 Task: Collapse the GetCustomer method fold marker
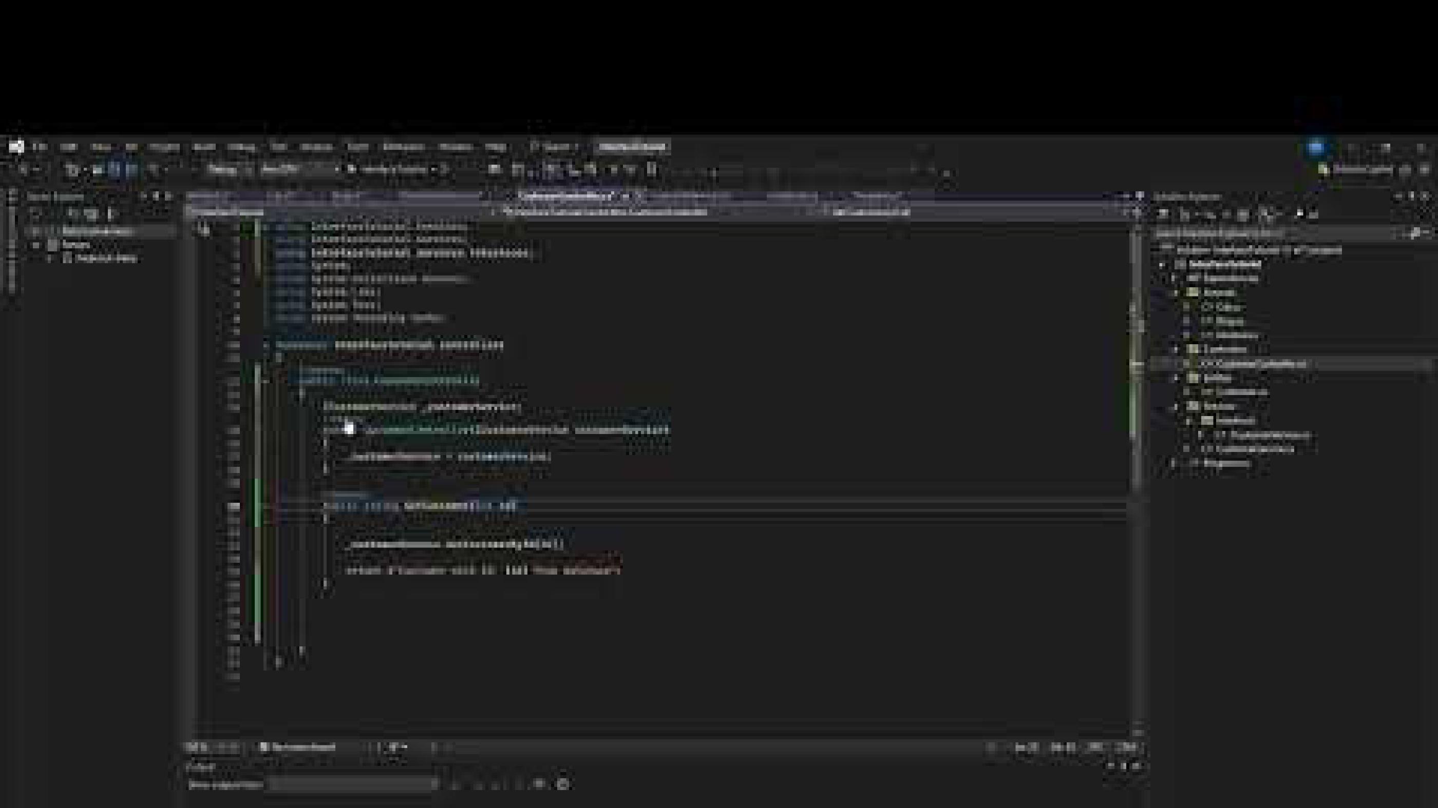(266, 506)
